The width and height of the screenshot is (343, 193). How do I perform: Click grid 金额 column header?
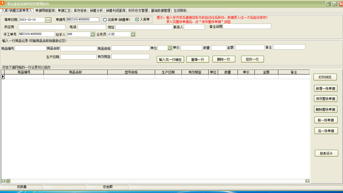[266, 72]
